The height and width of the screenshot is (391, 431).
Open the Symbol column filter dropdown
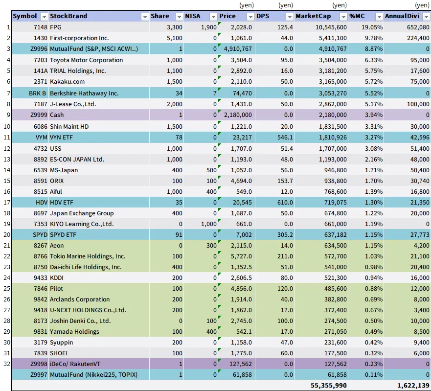[44, 17]
